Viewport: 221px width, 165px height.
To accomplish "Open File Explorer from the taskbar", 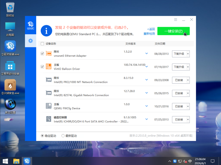I will [x=16, y=161].
